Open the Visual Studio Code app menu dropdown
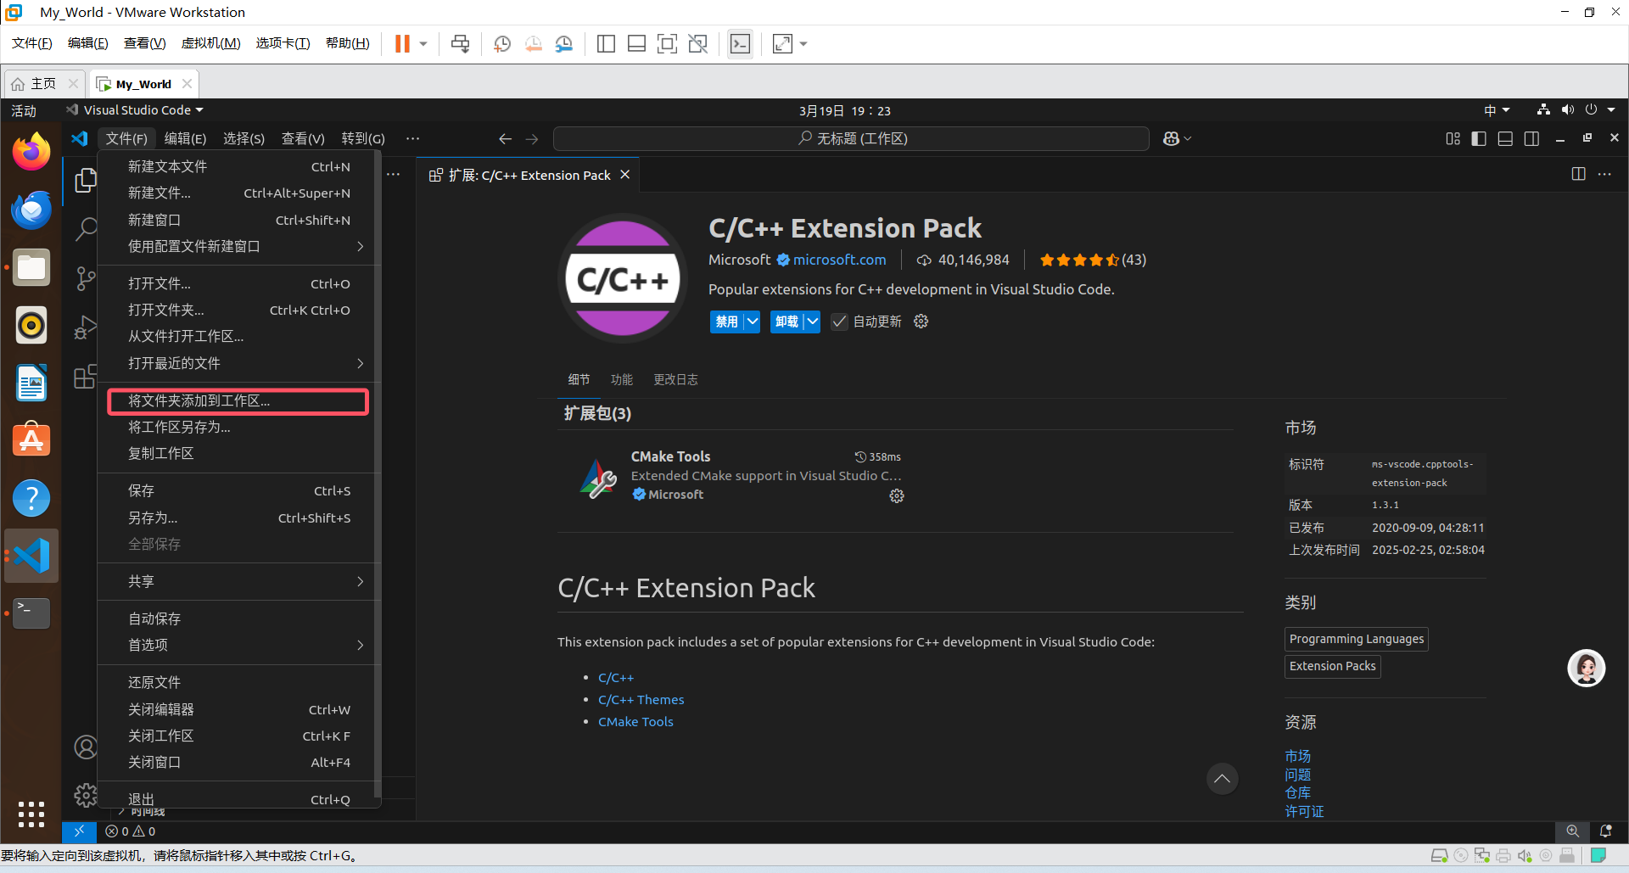This screenshot has width=1629, height=873. (x=136, y=110)
